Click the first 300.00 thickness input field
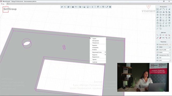This screenshot has width=172, height=96. click(165, 47)
